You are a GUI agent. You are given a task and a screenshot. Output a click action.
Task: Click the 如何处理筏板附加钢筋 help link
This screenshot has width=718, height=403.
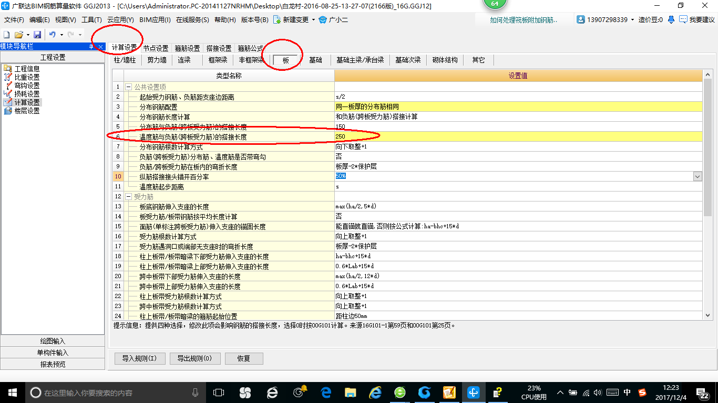pyautogui.click(x=524, y=20)
